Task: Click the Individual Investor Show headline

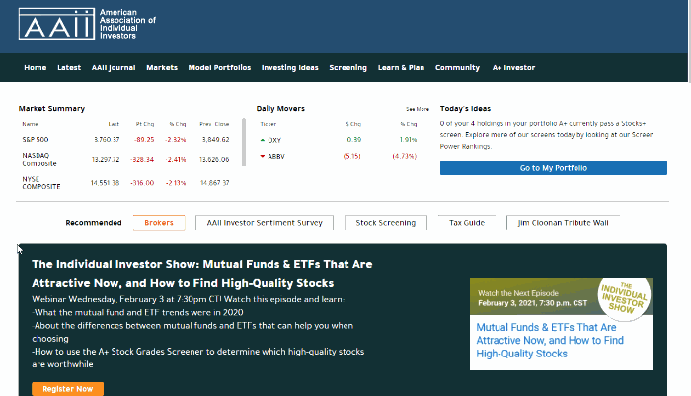Action: pyautogui.click(x=201, y=274)
